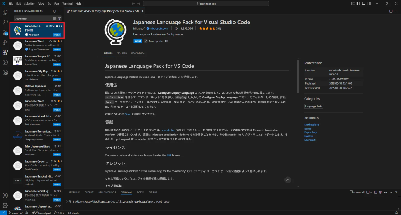Refresh the extensions marketplace list
401x215 pixels.
54,11
